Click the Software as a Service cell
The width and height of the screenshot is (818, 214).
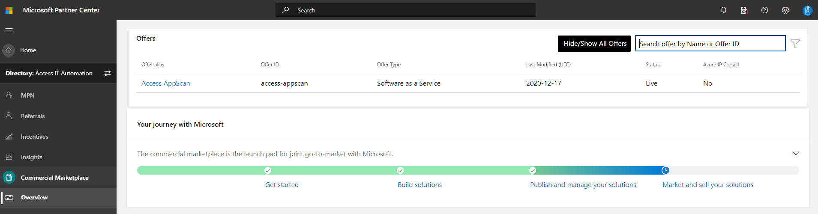click(409, 83)
